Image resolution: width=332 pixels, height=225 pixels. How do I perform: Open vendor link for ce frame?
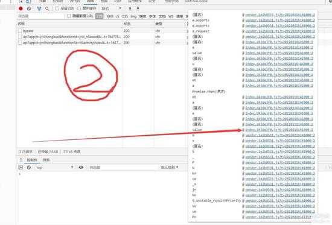(x=280, y=179)
